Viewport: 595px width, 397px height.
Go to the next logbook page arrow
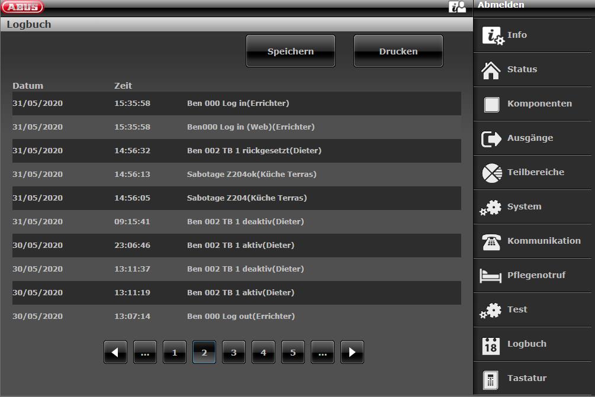tap(352, 353)
